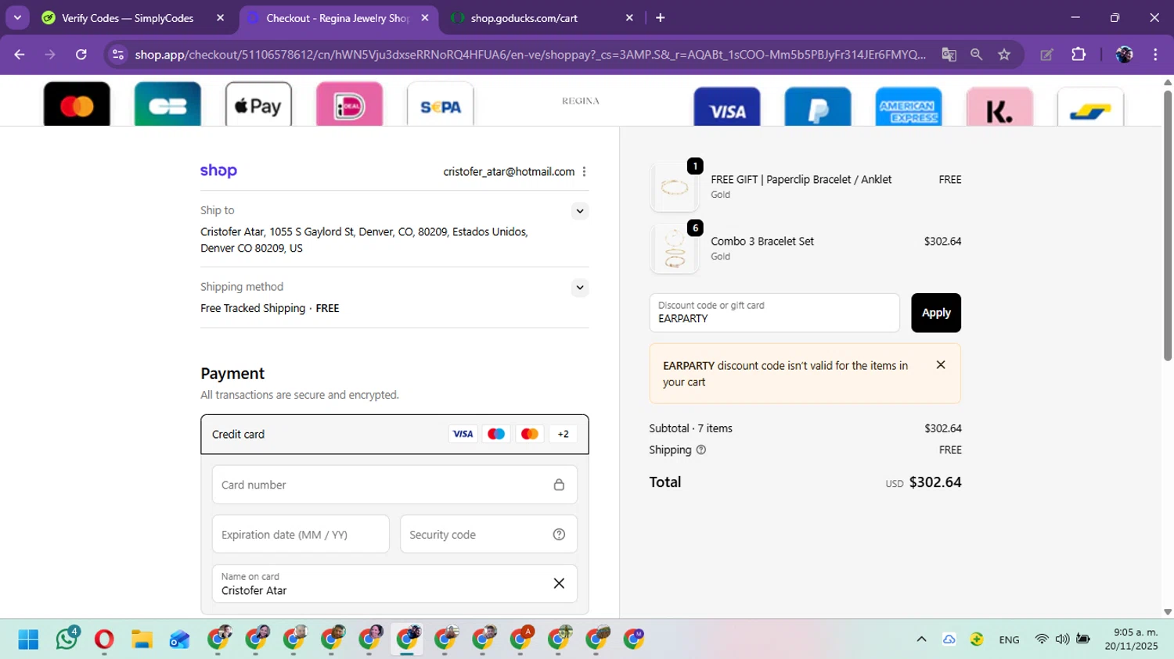Open File Explorer from the taskbar
1174x659 pixels.
pos(142,639)
